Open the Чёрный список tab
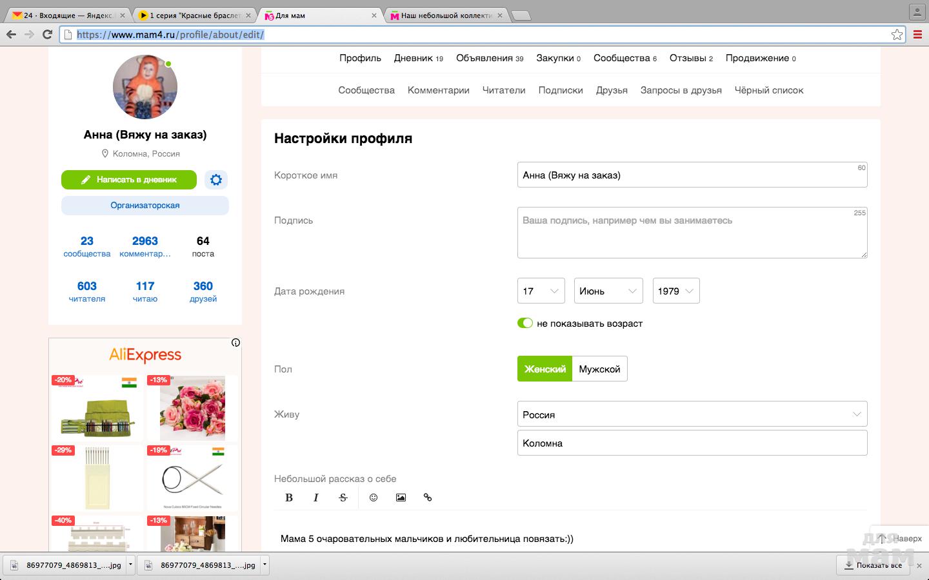This screenshot has height=580, width=929. 768,90
